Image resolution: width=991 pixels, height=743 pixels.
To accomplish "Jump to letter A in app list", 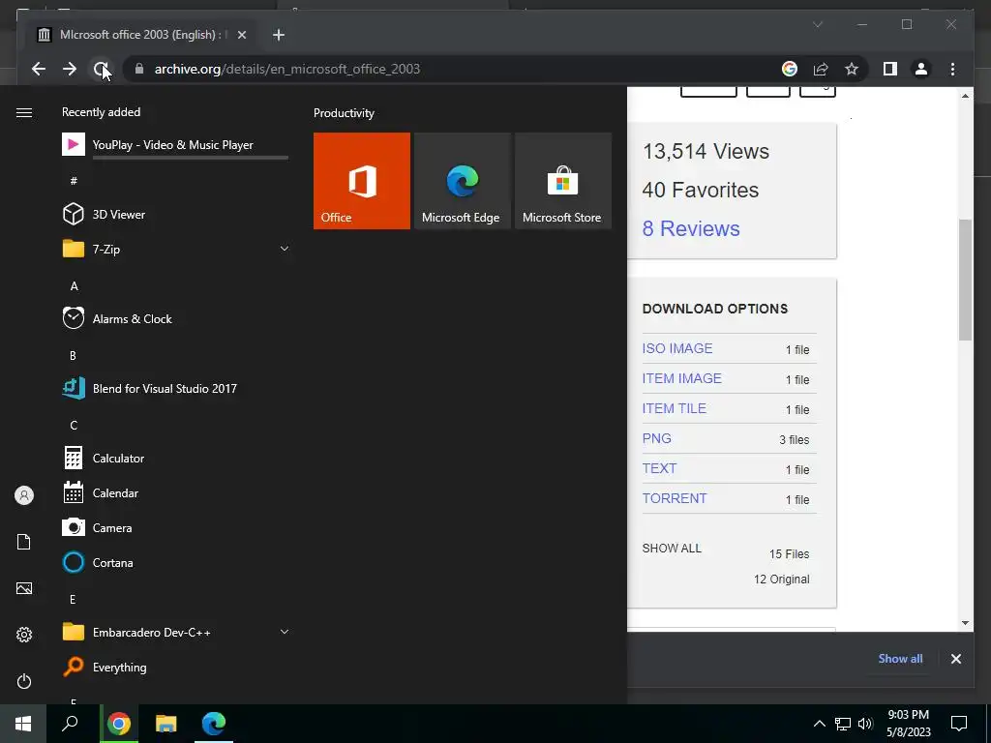I will click(74, 286).
